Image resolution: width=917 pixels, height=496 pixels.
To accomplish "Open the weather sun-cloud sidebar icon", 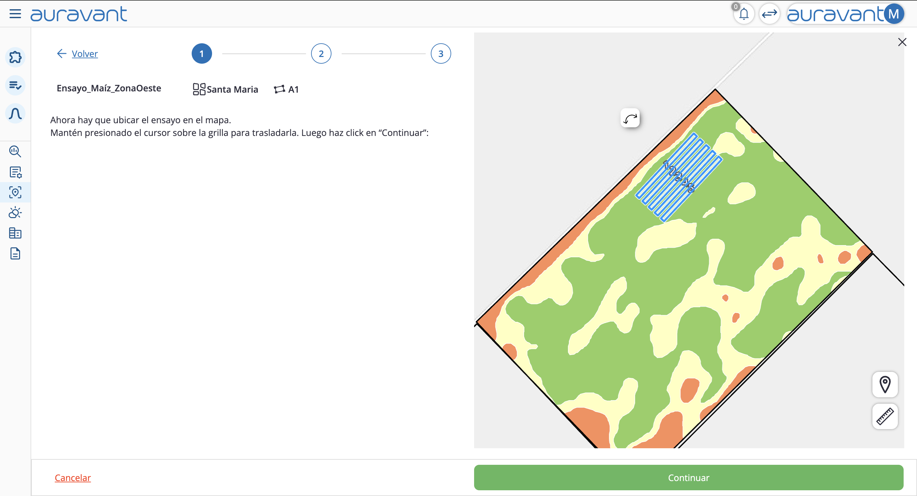I will (15, 213).
